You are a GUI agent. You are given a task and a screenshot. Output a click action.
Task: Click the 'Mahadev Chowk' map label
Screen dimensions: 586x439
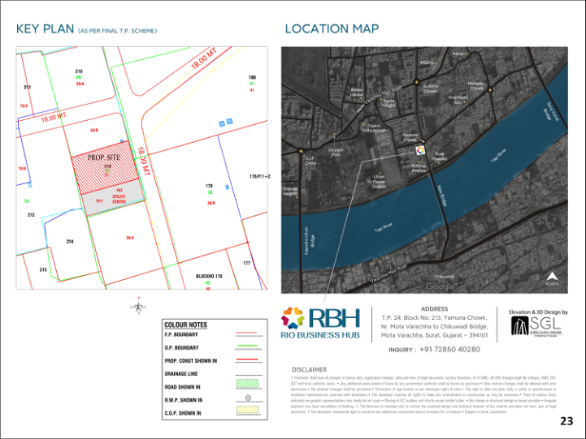[x=476, y=86]
